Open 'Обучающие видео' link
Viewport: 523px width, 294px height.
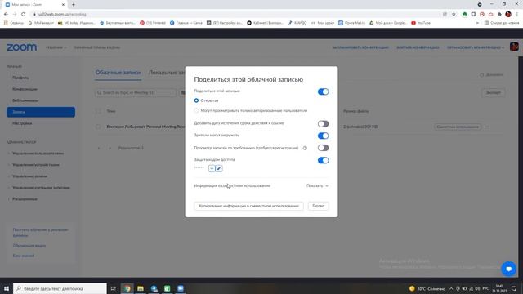click(29, 246)
